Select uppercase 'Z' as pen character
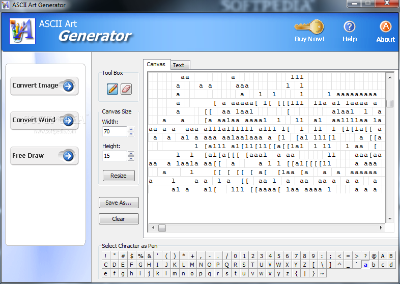Screen dimensions: 400x284 click(x=305, y=265)
